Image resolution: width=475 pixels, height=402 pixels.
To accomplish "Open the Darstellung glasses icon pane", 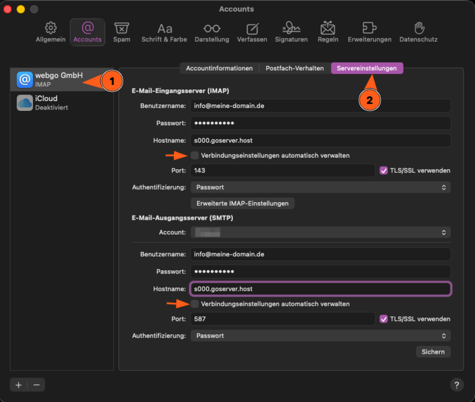I will point(212,32).
